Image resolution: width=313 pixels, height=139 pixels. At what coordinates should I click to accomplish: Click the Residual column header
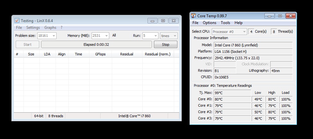(127, 54)
